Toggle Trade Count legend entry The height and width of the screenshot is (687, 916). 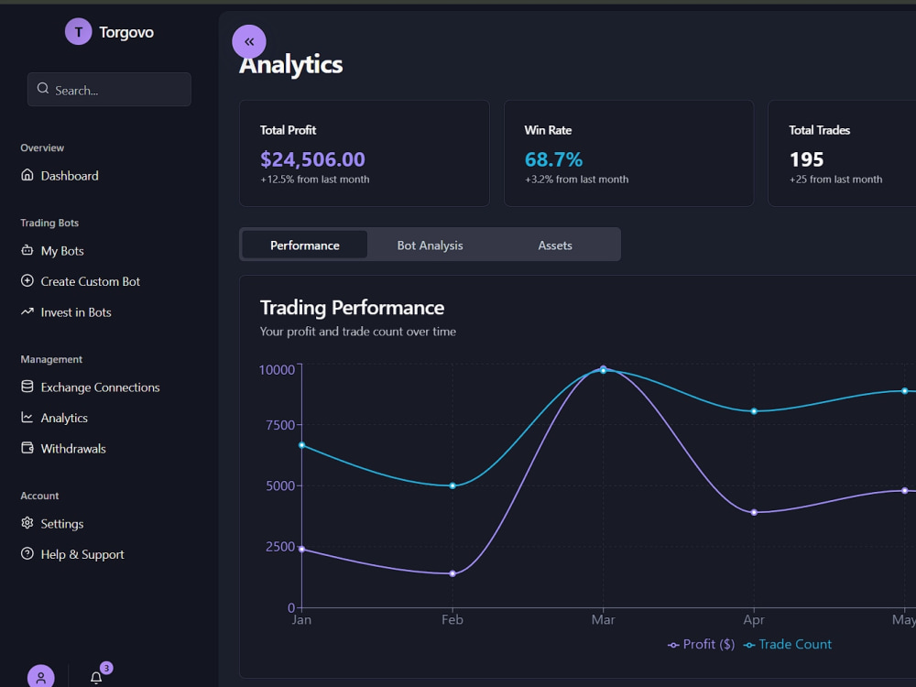coord(788,644)
